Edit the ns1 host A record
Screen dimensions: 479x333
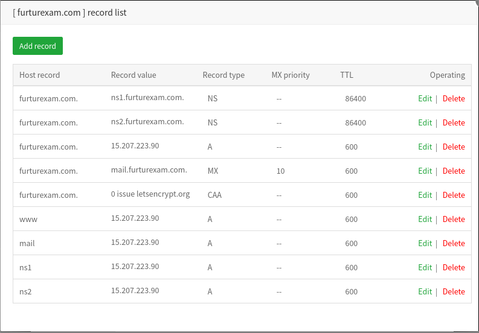[425, 267]
